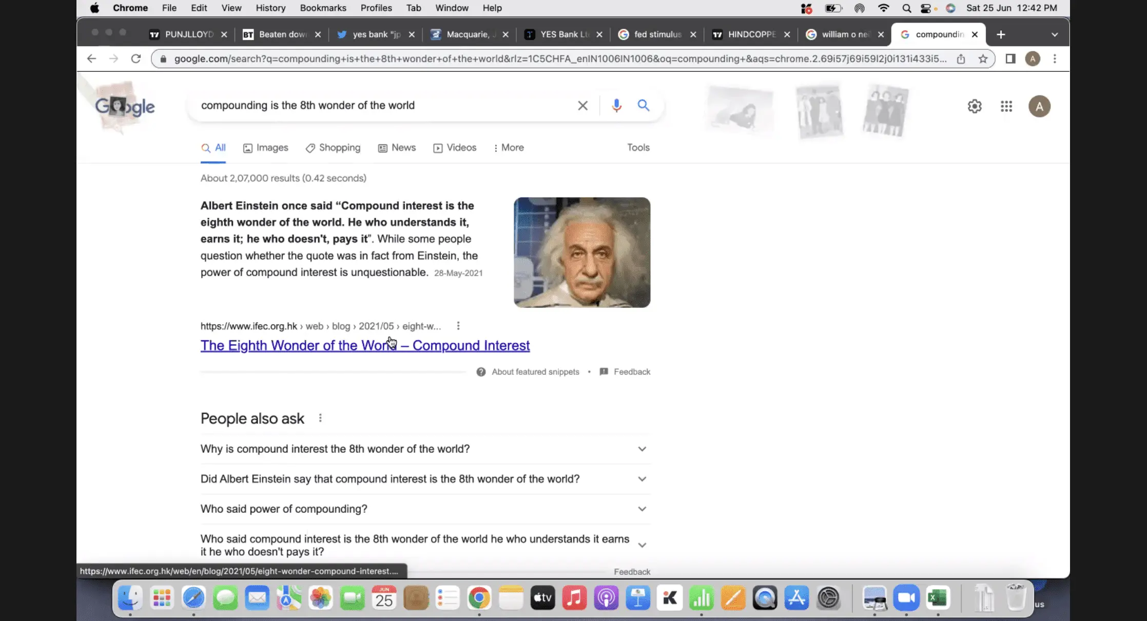Click the share page icon in address bar
Image resolution: width=1147 pixels, height=621 pixels.
[961, 59]
